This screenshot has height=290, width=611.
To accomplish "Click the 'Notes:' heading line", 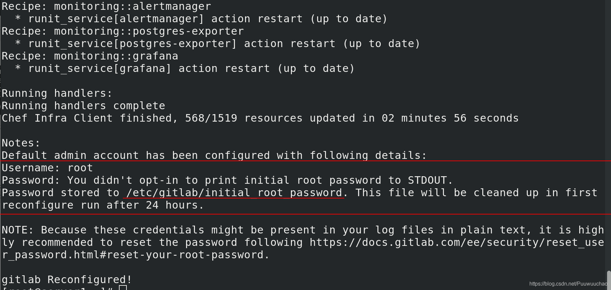I will coord(21,143).
